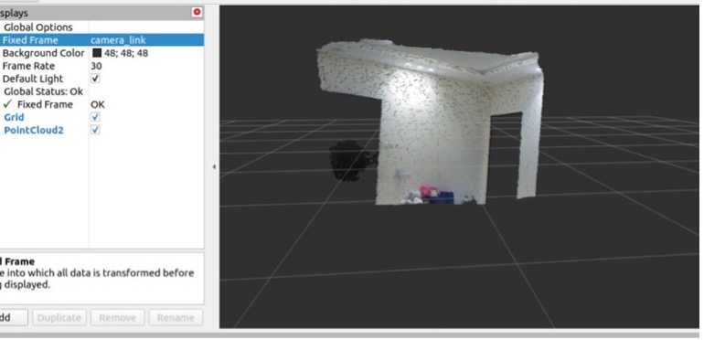This screenshot has height=340, width=704.
Task: Click the black point cluster in viewport
Action: [x=352, y=161]
